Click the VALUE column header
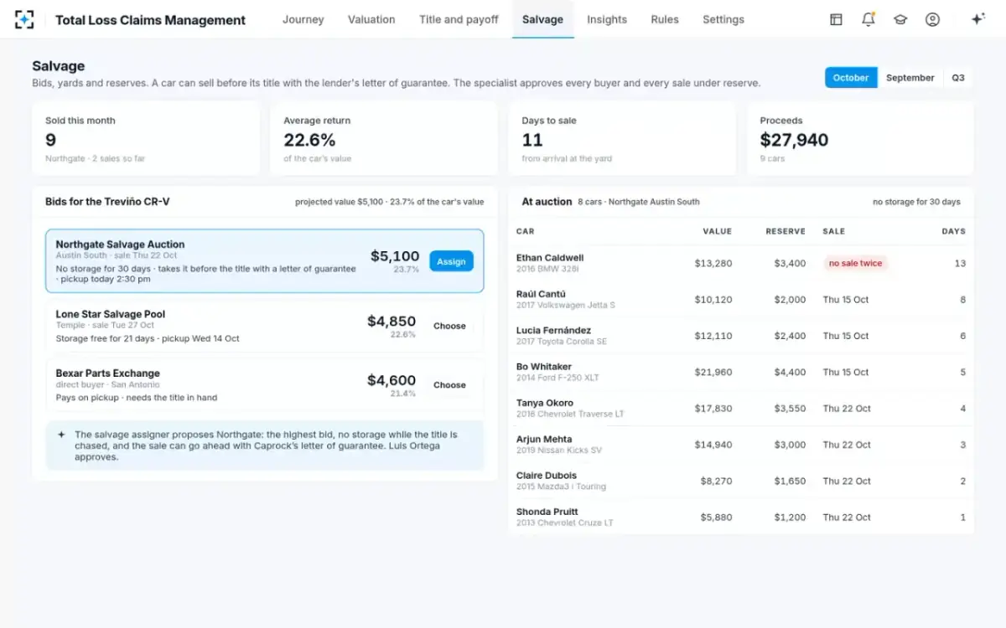1006x628 pixels. [717, 231]
